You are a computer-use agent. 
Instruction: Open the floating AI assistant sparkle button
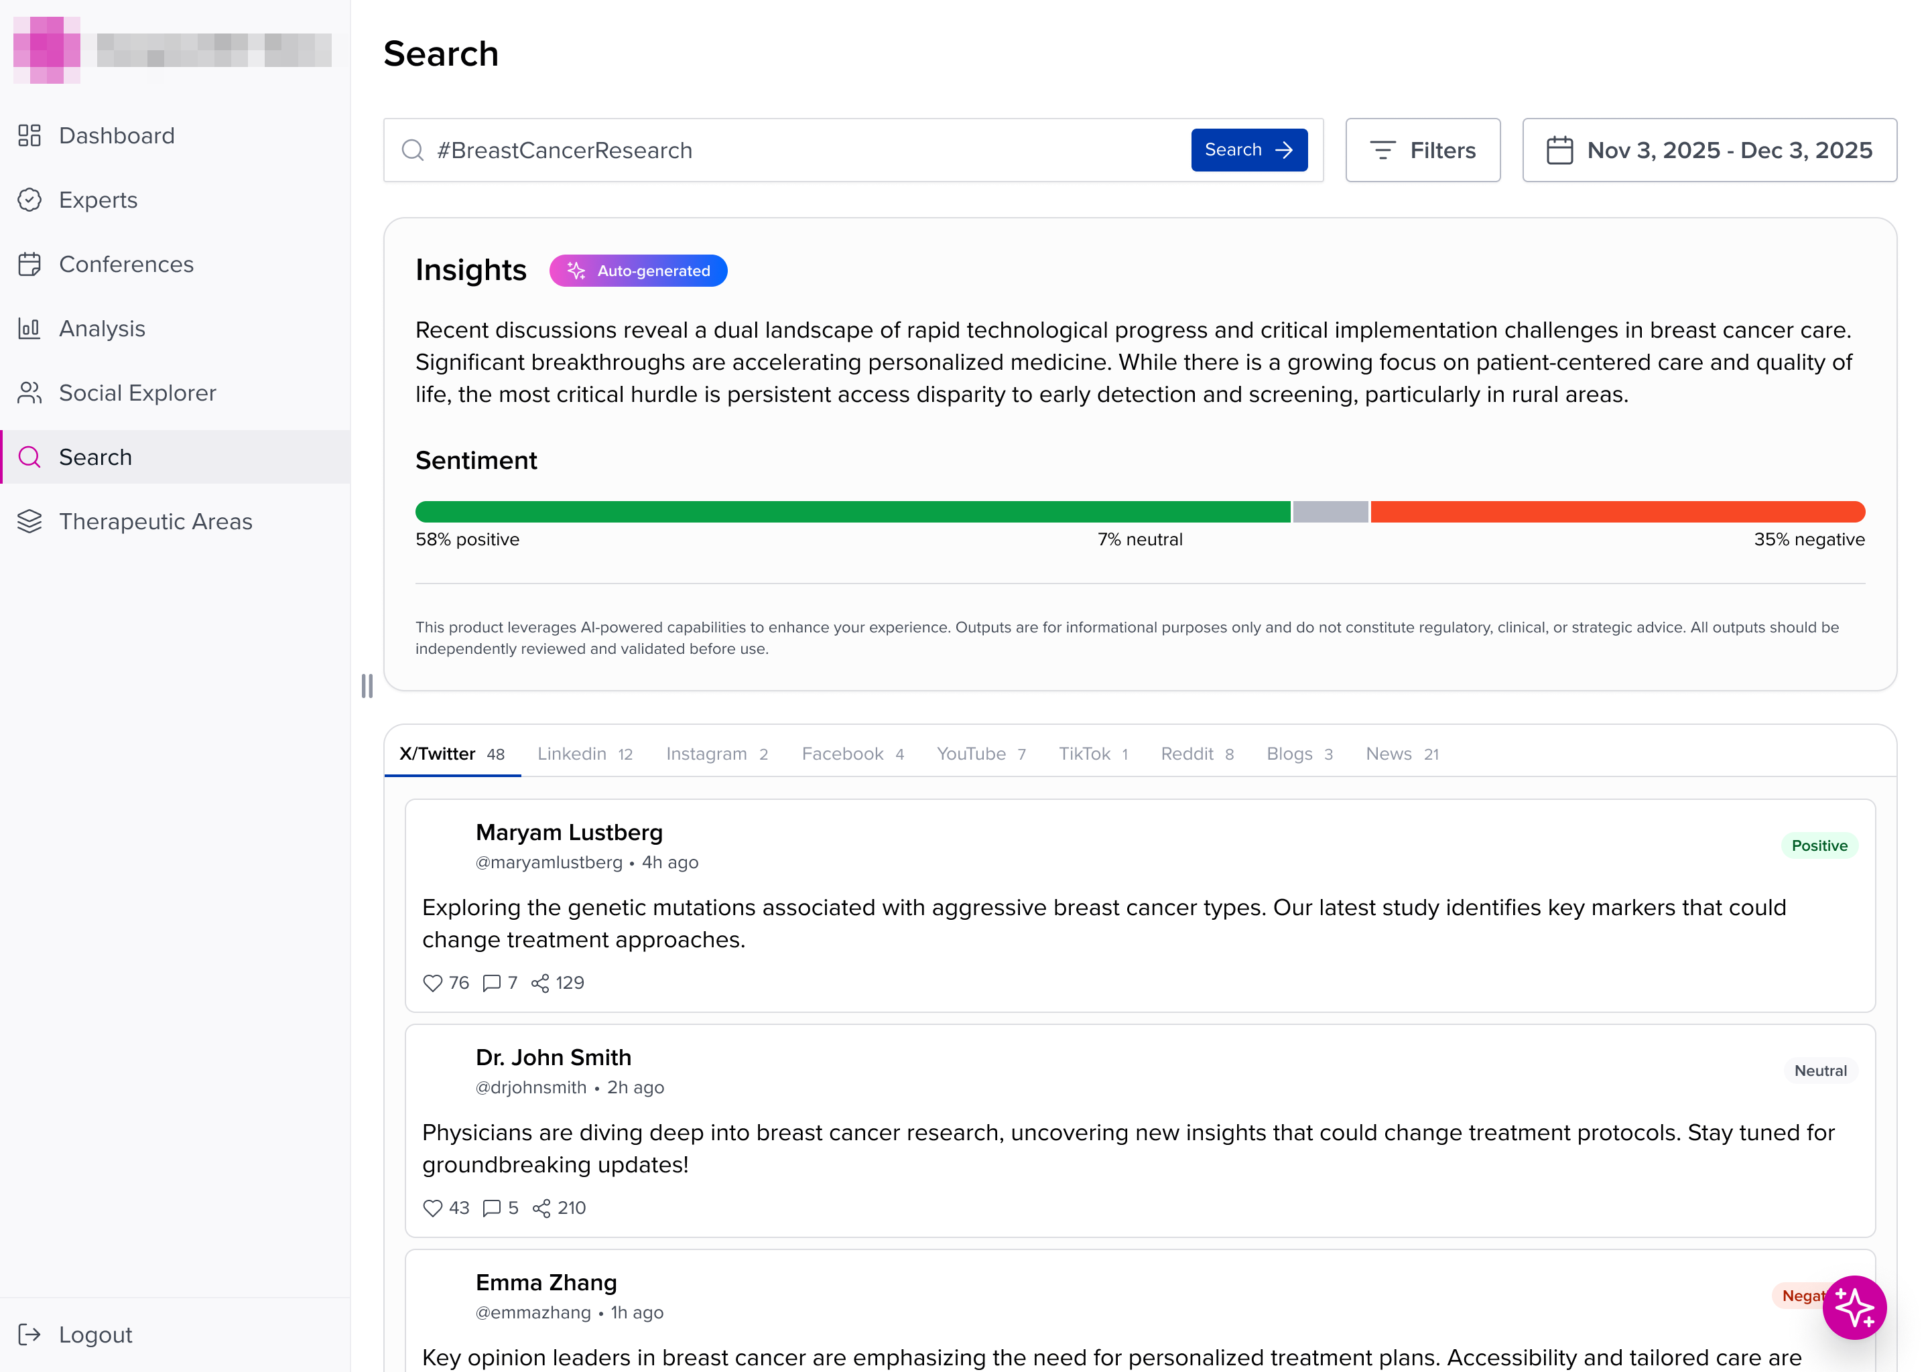point(1854,1307)
